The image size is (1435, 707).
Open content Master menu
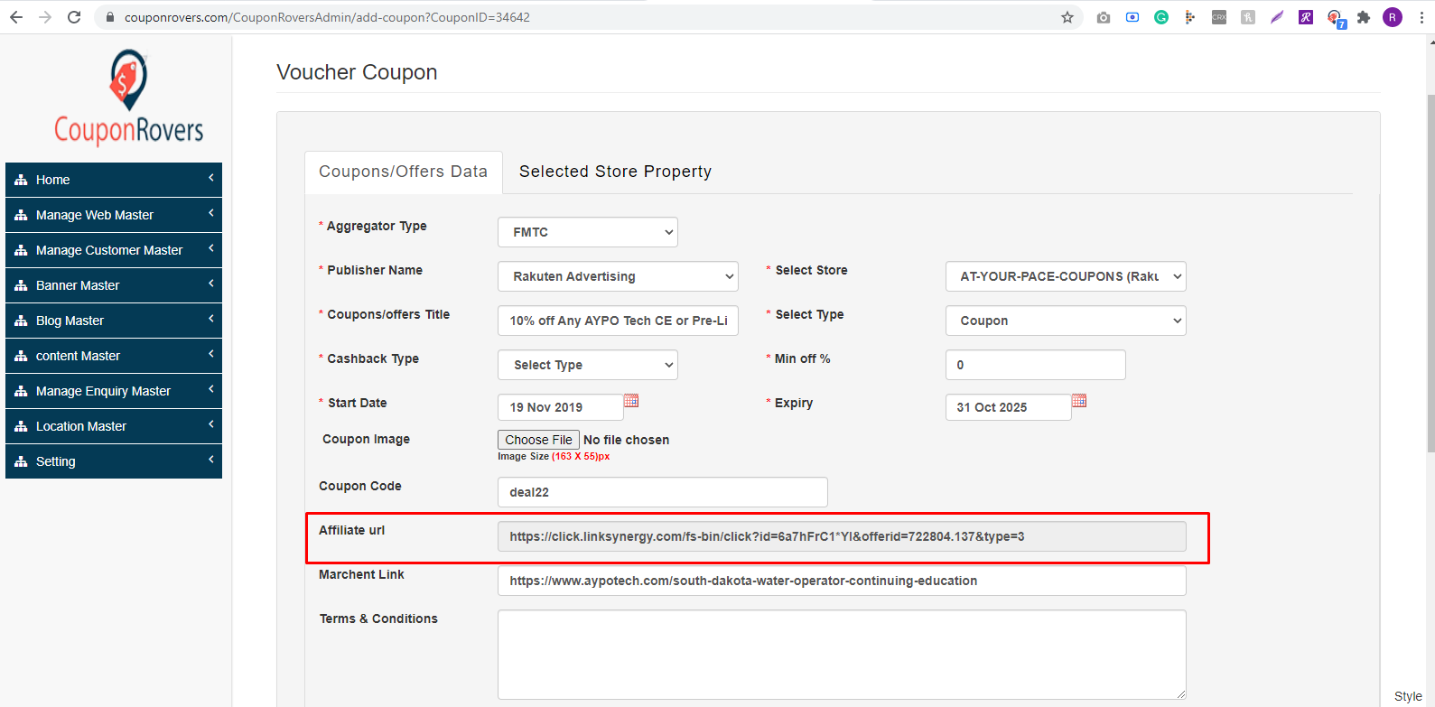(x=114, y=356)
